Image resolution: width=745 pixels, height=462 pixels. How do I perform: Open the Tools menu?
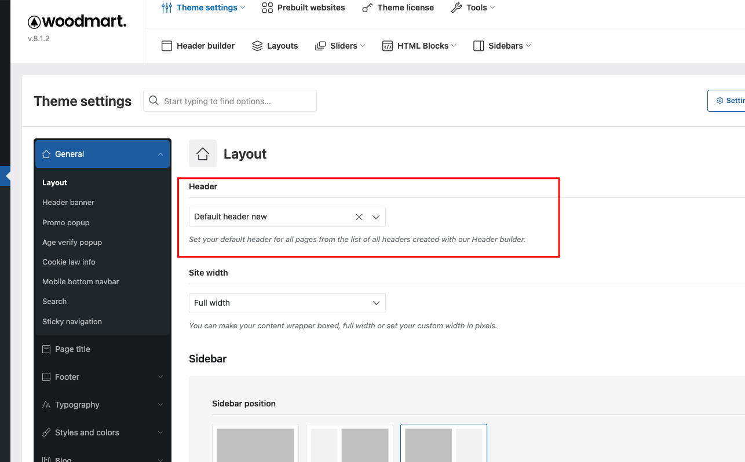(x=473, y=8)
